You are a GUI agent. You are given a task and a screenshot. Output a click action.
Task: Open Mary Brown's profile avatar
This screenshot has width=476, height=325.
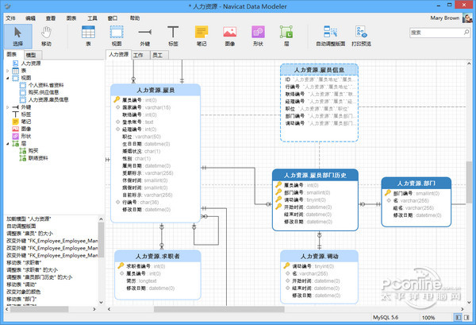point(467,17)
